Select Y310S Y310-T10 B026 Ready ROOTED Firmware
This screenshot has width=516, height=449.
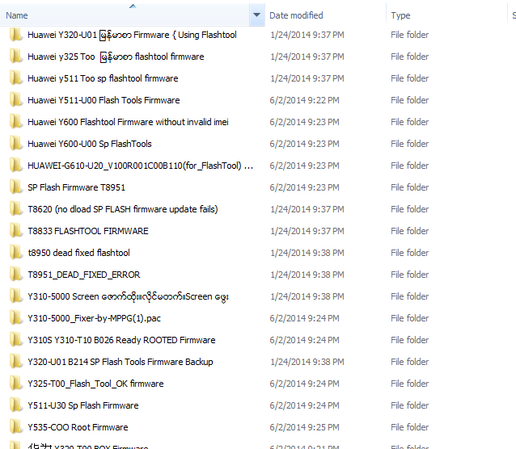121,340
